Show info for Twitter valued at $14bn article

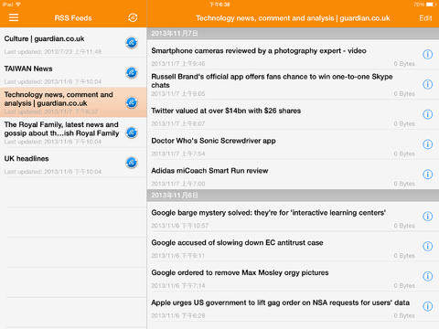click(428, 114)
